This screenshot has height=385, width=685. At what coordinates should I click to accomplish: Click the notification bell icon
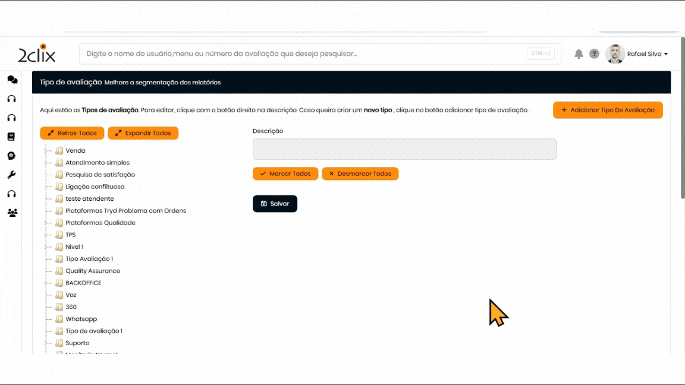click(x=579, y=54)
